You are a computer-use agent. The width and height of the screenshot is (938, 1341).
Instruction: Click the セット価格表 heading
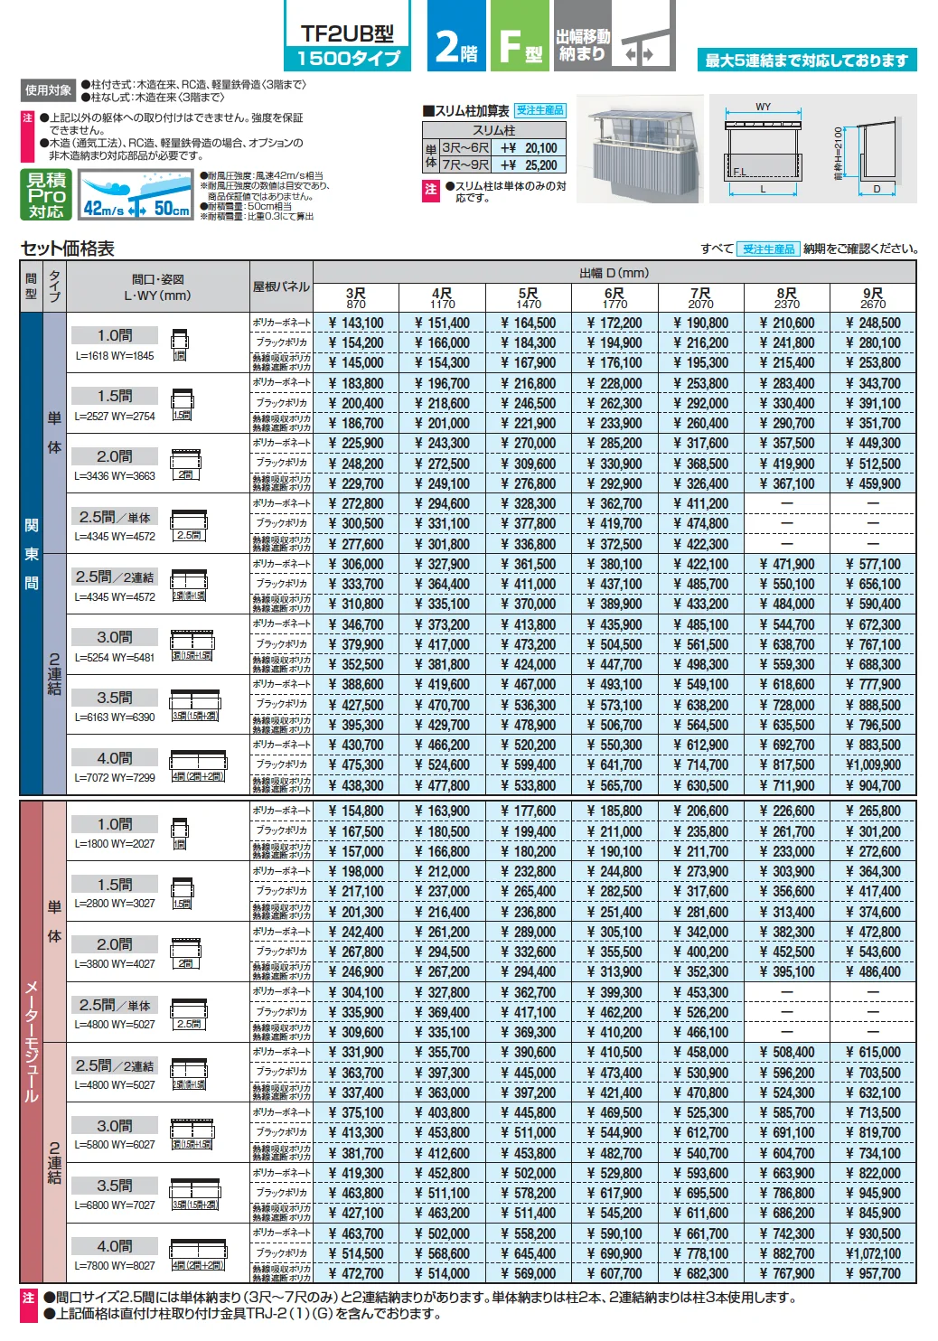pos(68,249)
